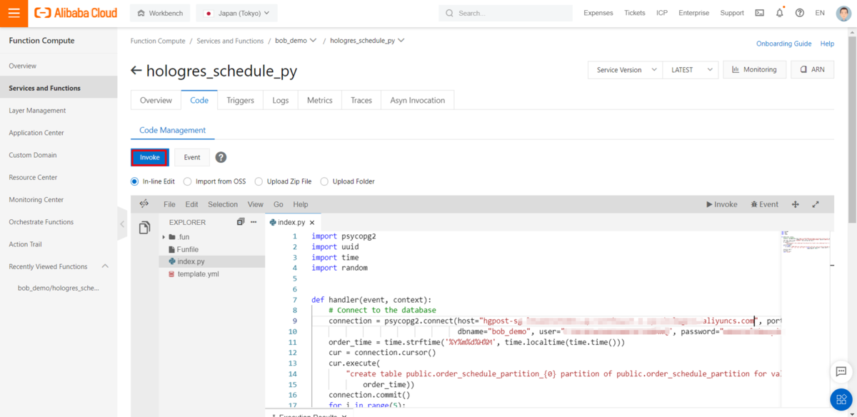Open the Cloud Shell icon
Viewport: 857px width, 417px height.
[x=759, y=13]
